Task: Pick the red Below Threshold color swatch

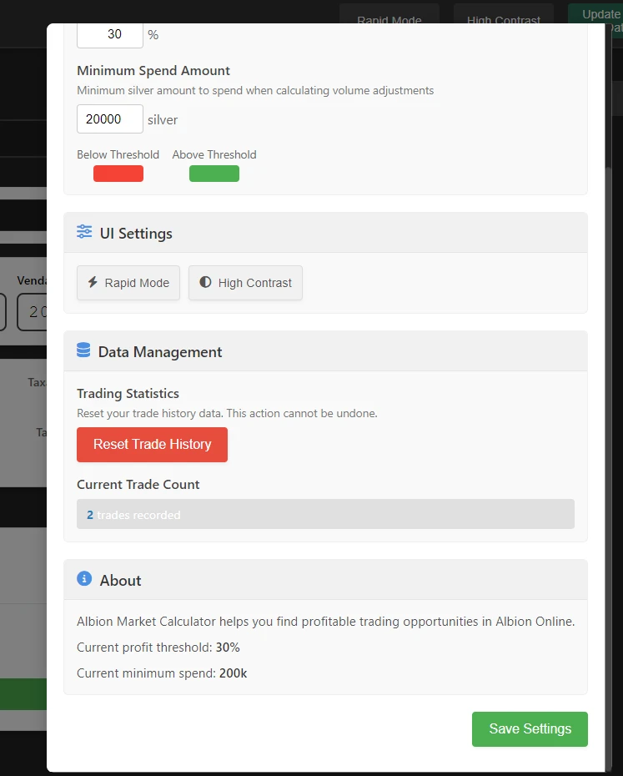Action: pyautogui.click(x=118, y=174)
